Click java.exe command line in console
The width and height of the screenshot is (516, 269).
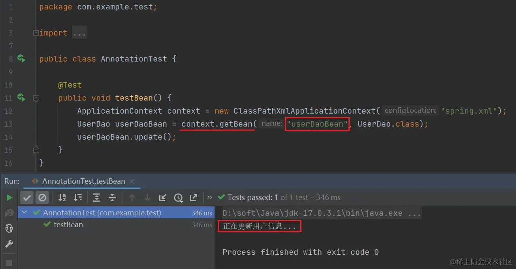(x=322, y=213)
